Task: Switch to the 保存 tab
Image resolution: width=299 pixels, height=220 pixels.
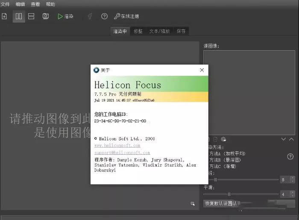Action: 181,31
